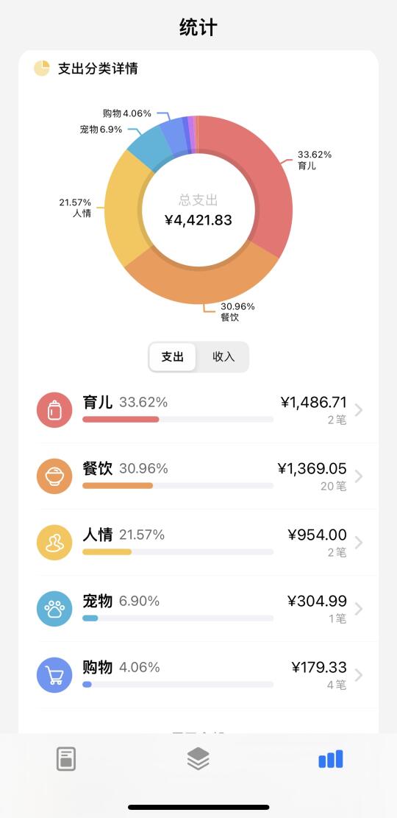Tap the 购物 shopping cart icon

(x=54, y=675)
